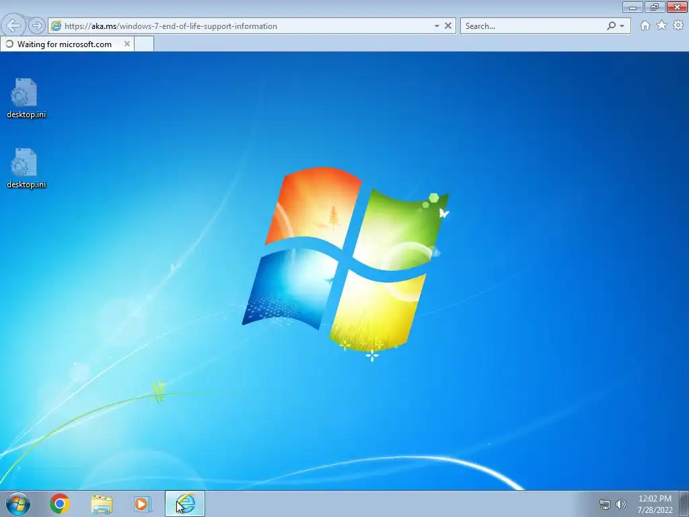The height and width of the screenshot is (517, 689).
Task: Click inside the Search... box
Action: [534, 26]
